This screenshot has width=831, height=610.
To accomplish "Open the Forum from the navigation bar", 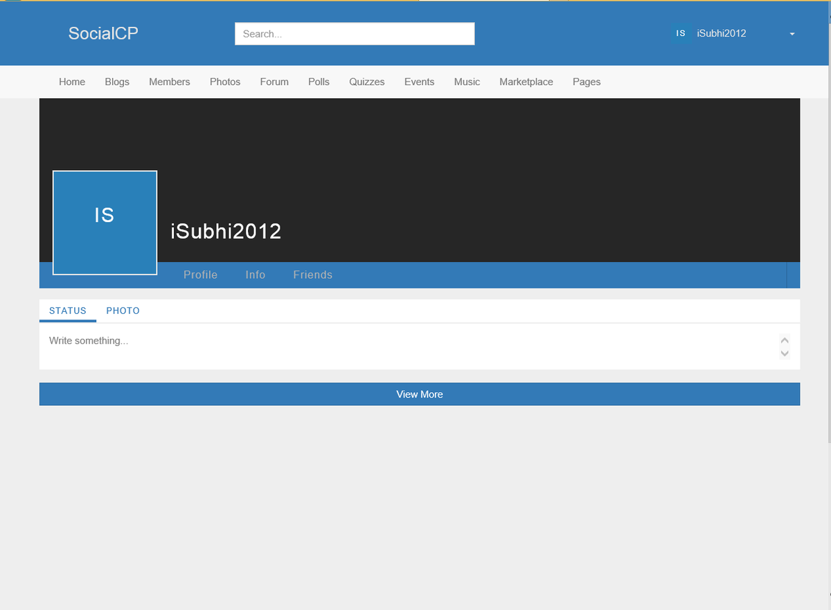I will coord(274,82).
